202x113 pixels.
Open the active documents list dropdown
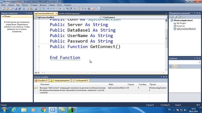(166, 13)
